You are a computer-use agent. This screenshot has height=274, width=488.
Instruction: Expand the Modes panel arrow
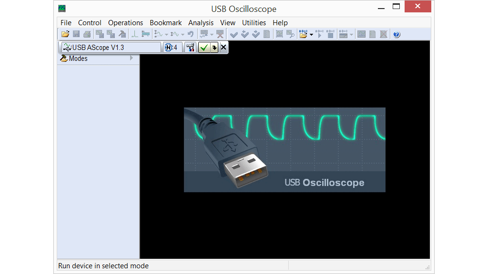coord(132,58)
